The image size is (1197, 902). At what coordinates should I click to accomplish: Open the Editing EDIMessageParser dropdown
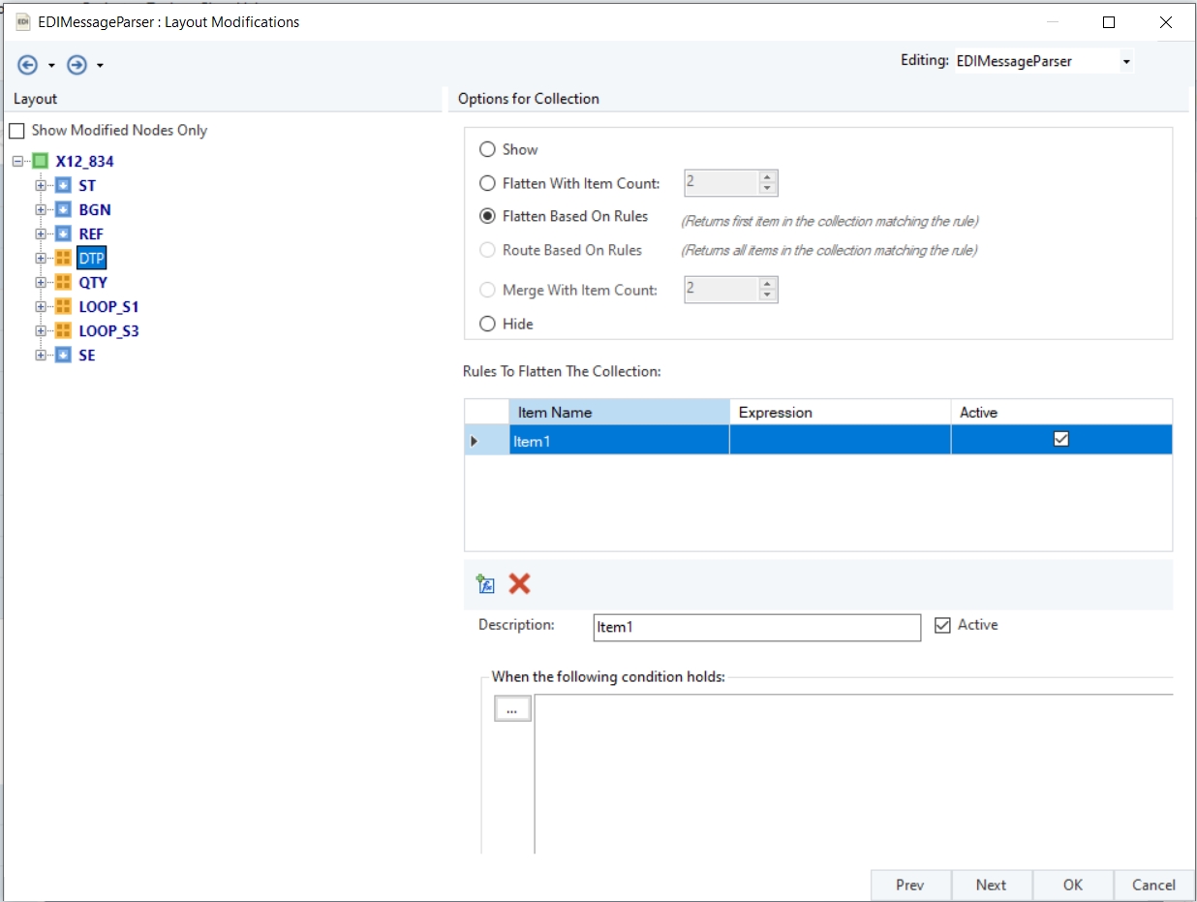[x=1125, y=62]
